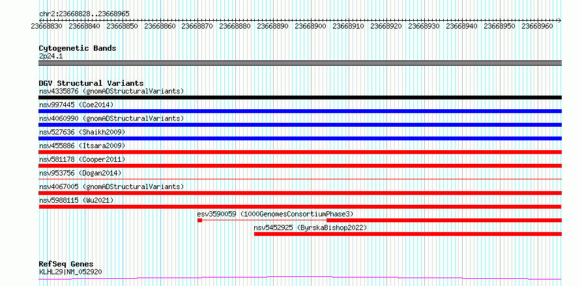Open variant label nsv4060990 (gnomADStructuralVariants)
580x286 pixels.
pos(111,118)
